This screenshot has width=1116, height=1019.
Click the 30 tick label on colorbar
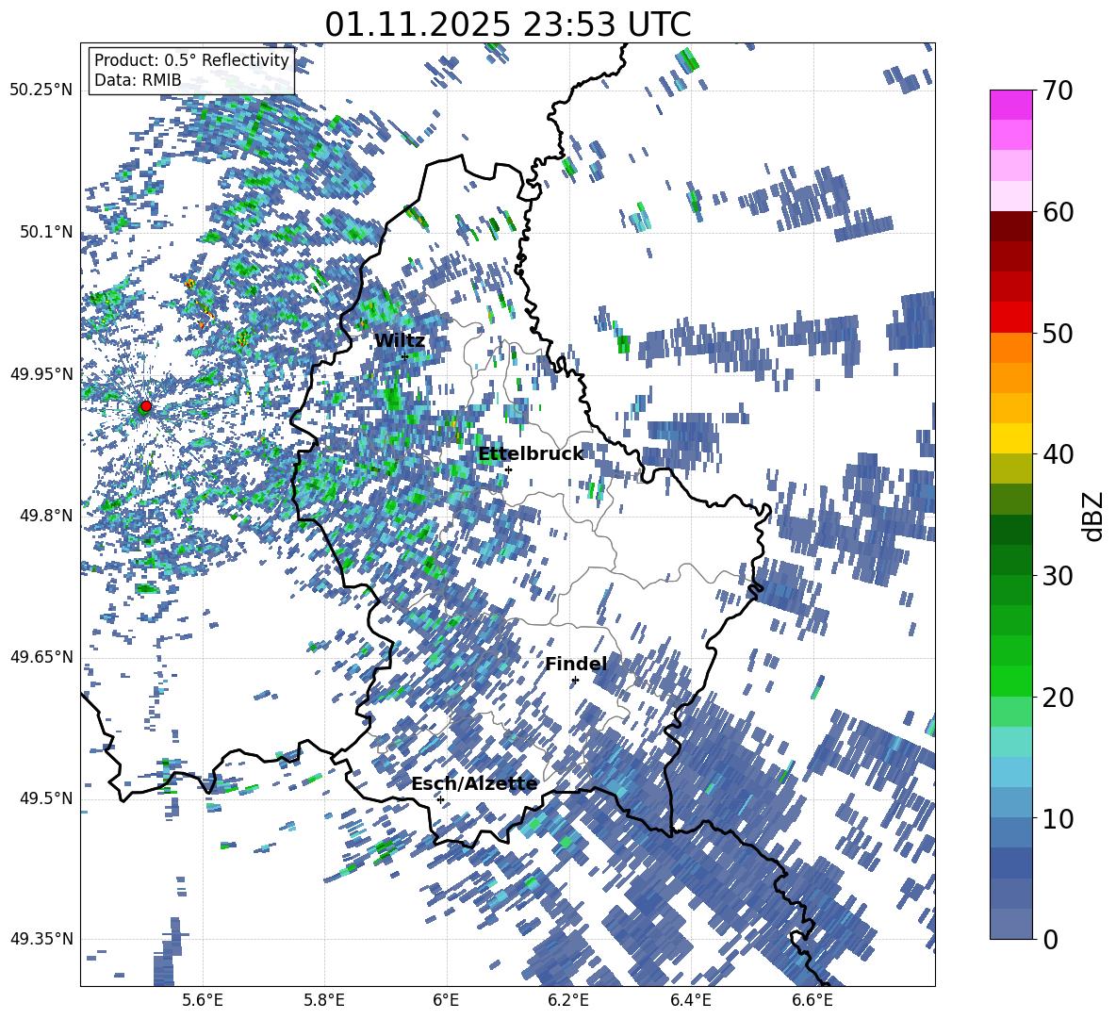tap(1058, 576)
